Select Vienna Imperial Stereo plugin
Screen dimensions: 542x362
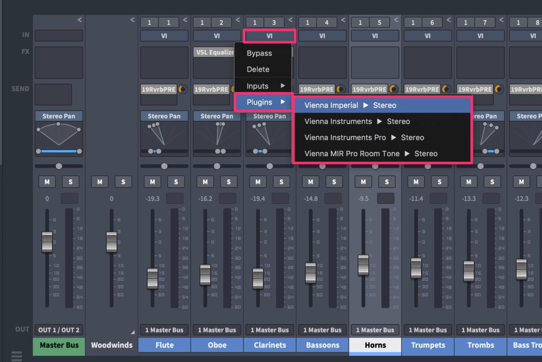[x=382, y=105]
